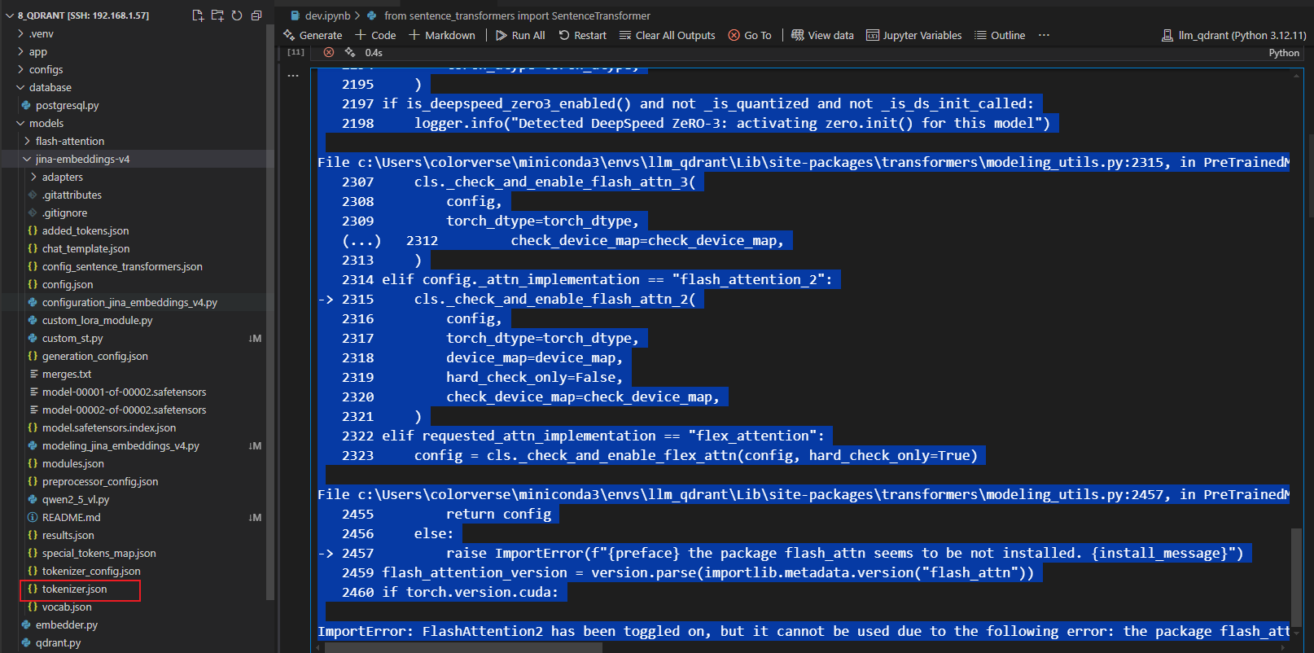Change the cell language from Python
The height and width of the screenshot is (653, 1314).
coord(1284,53)
